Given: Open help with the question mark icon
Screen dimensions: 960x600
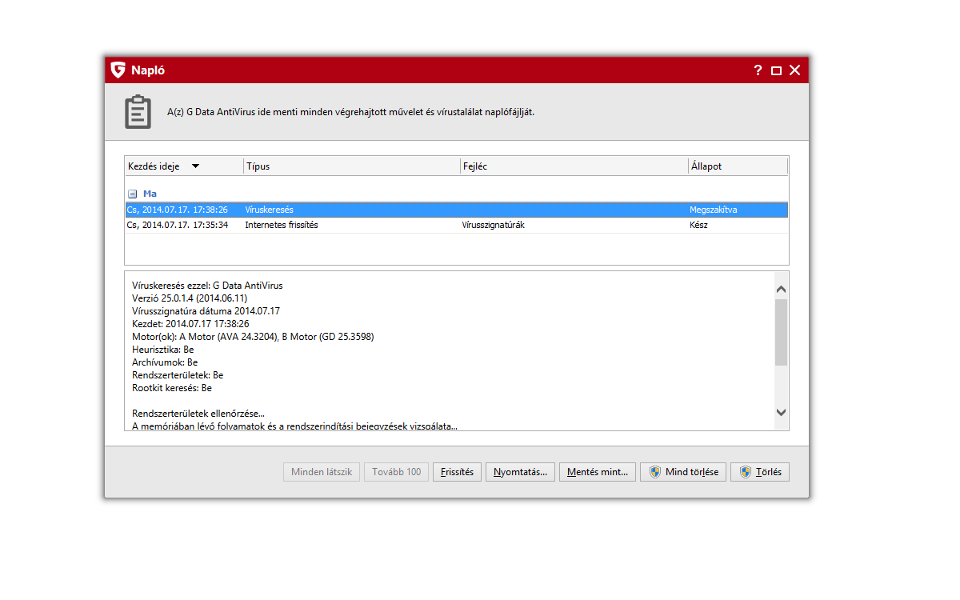Looking at the screenshot, I should (x=758, y=70).
